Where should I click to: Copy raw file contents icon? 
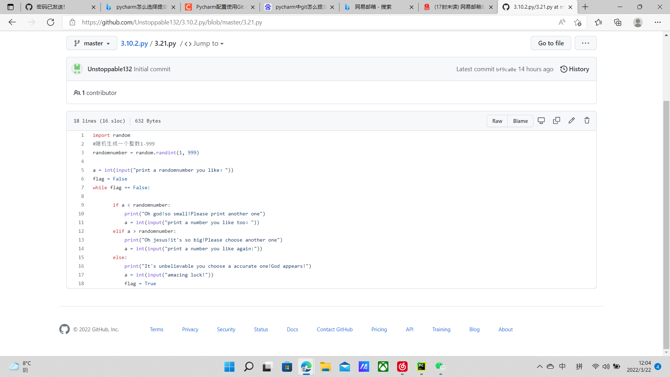coord(557,121)
